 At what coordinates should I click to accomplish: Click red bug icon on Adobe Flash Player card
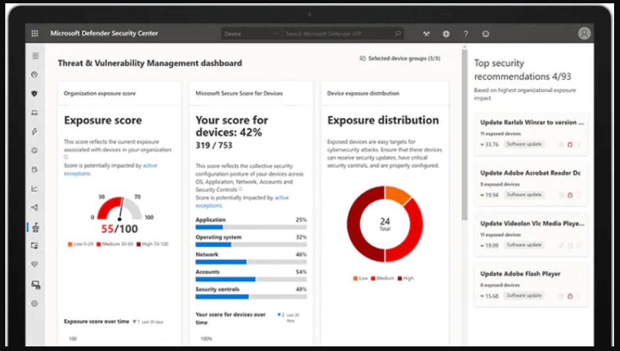(570, 296)
